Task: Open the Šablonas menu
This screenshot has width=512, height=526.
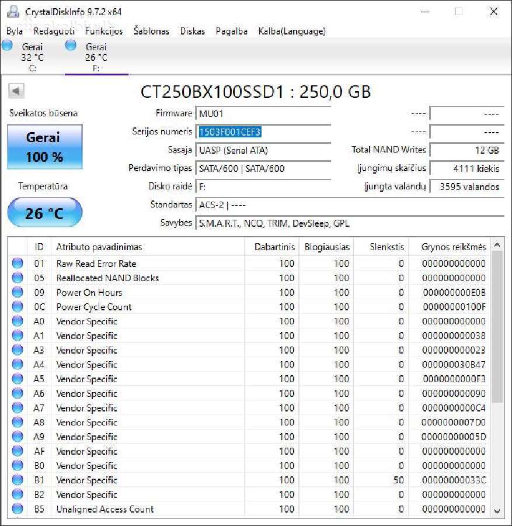Action: point(151,31)
